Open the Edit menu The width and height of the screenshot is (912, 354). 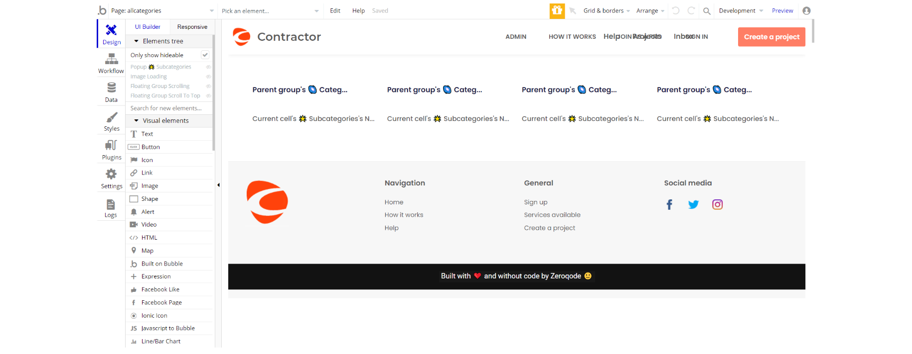coord(335,10)
